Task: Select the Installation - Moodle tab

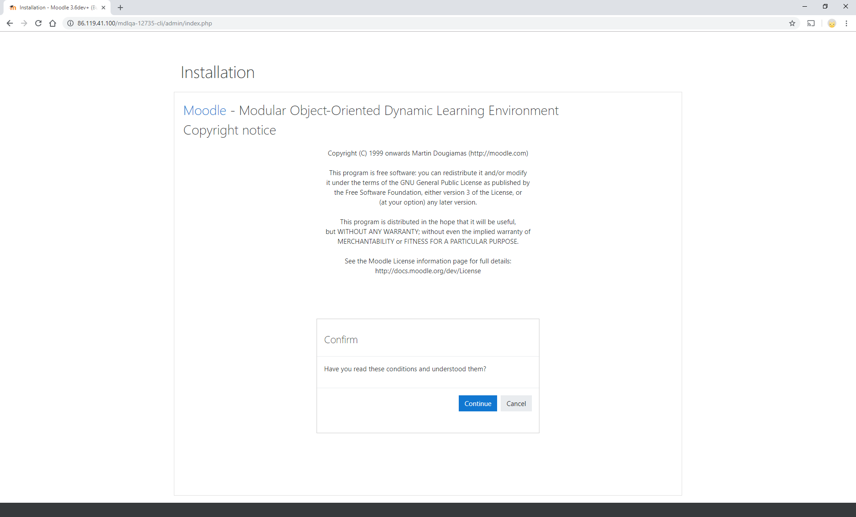Action: [57, 8]
